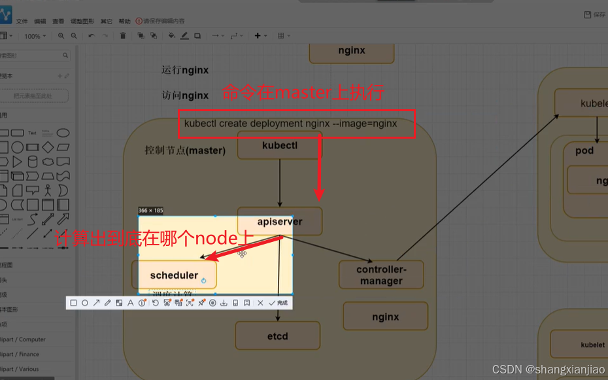Select the ellipse annotation tool in screenshot toolbar

pos(85,303)
